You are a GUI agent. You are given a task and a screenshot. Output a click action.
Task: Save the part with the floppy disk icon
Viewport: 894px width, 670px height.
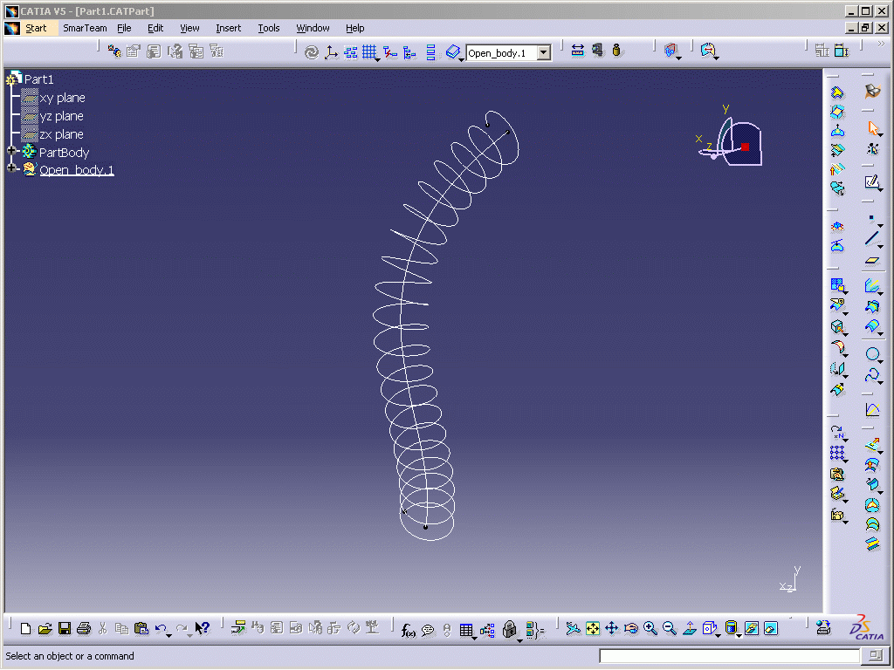point(65,628)
